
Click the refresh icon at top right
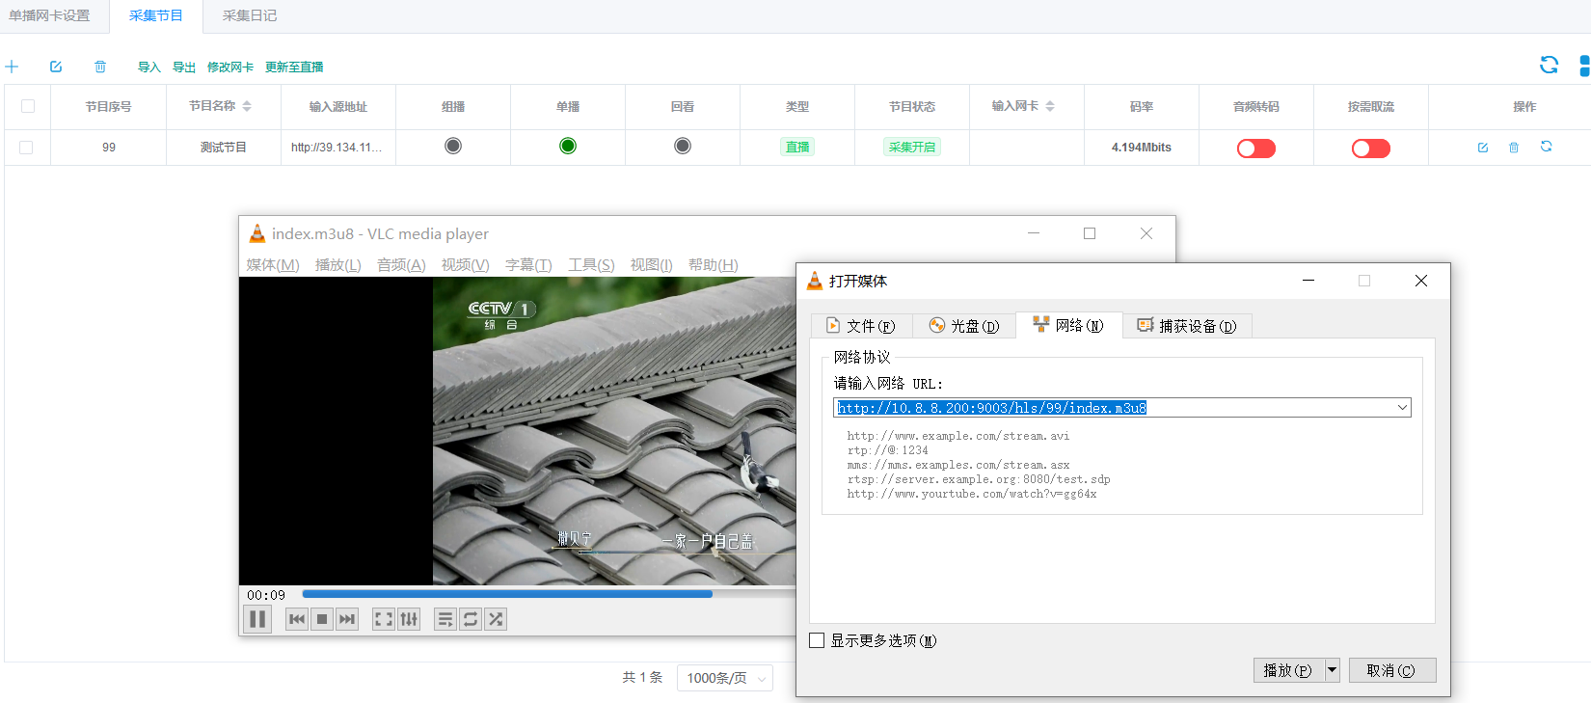click(x=1549, y=65)
